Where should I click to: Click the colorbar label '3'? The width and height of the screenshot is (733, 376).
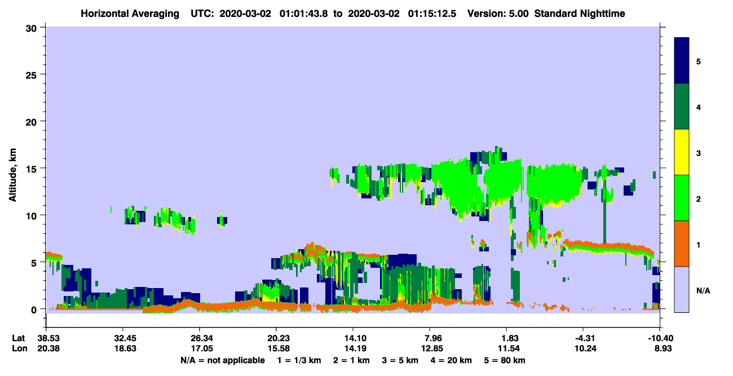point(699,152)
